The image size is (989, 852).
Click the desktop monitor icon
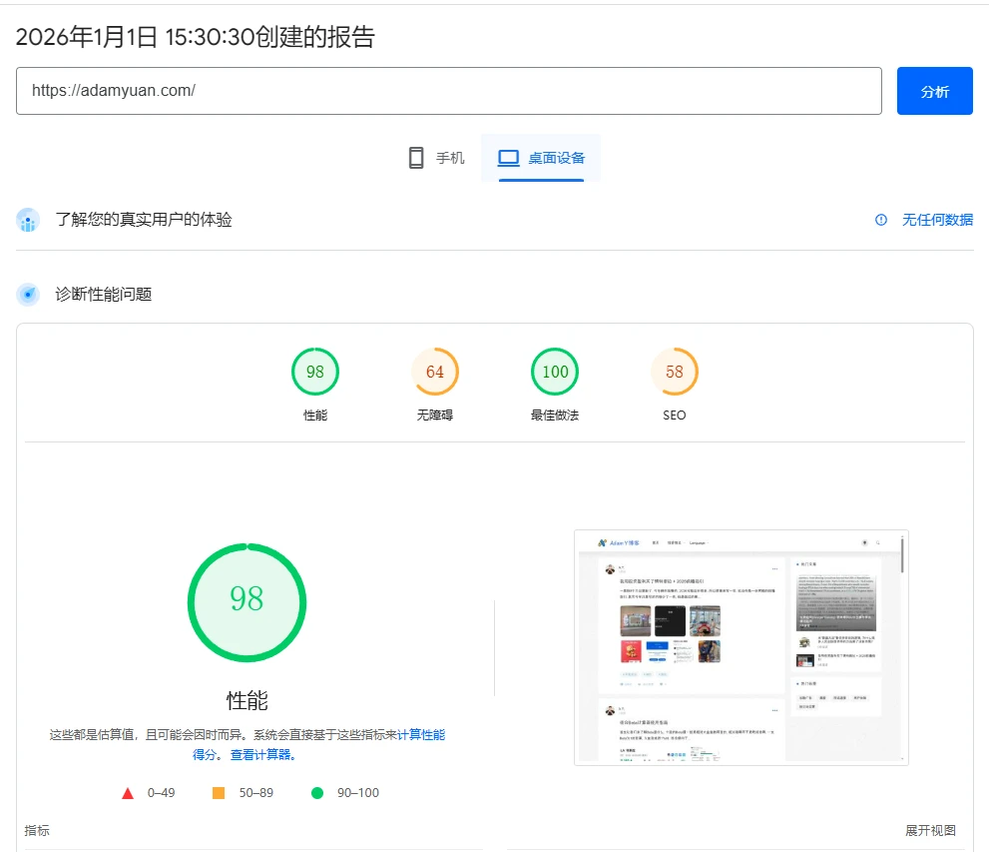click(x=509, y=158)
